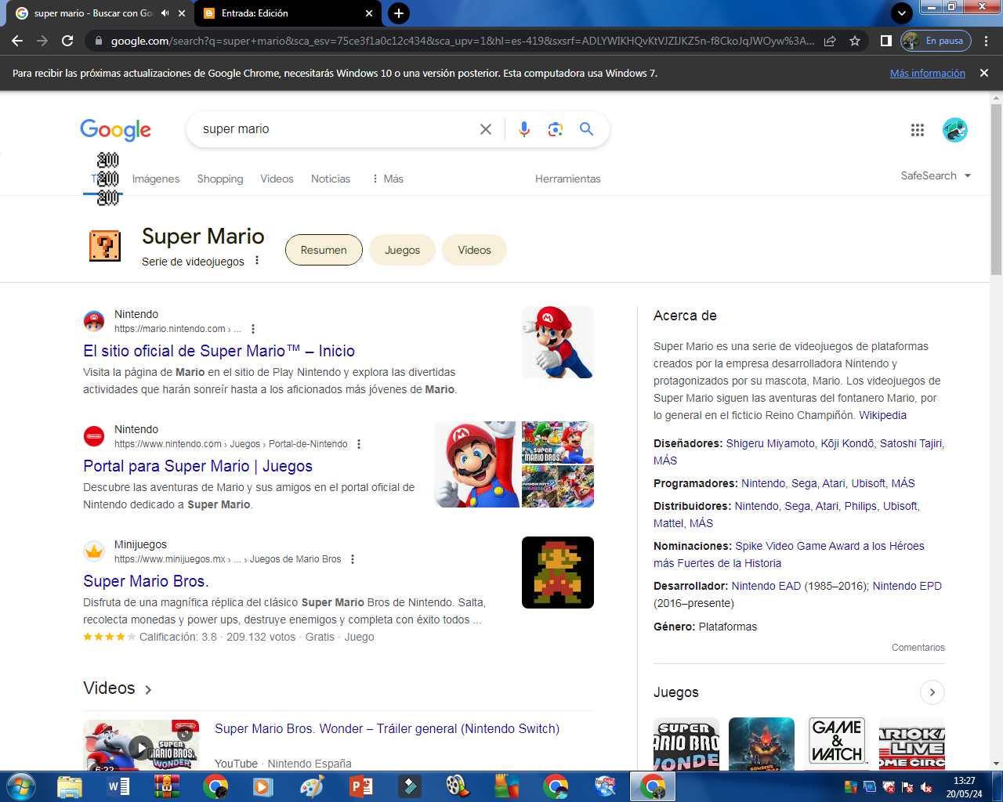Viewport: 1003px width, 802px height.
Task: Open more options for Minijuegos result
Action: point(353,559)
